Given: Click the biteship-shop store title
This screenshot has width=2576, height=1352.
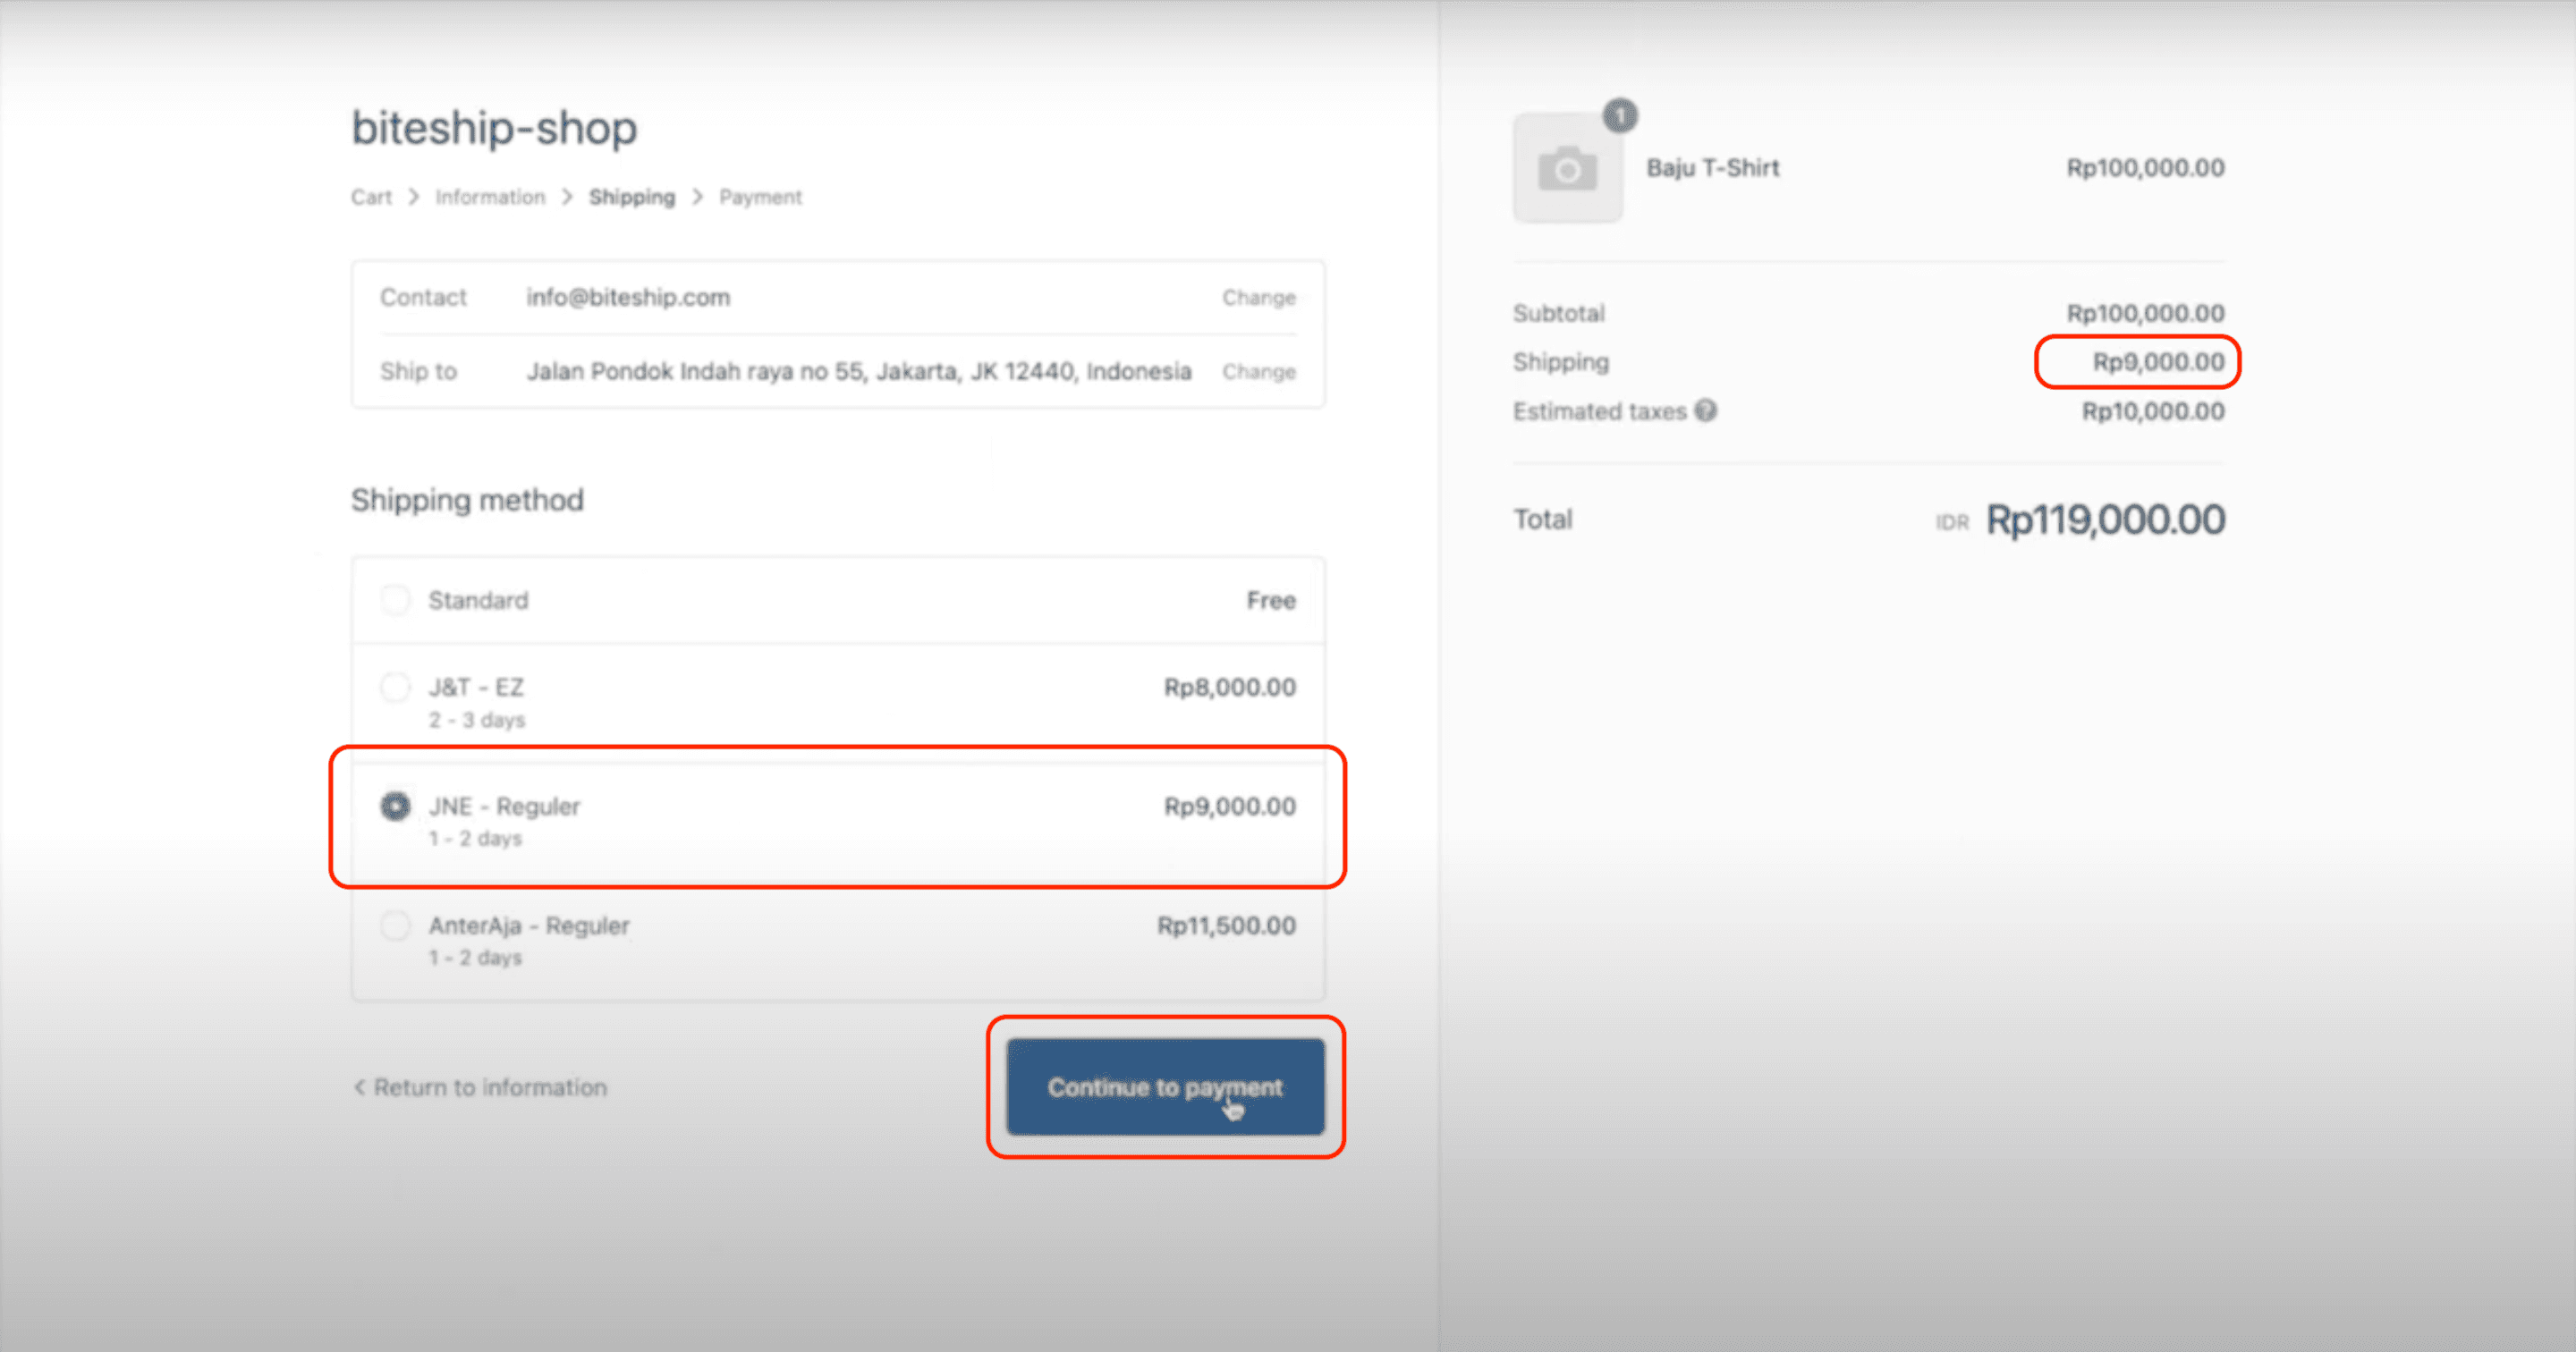Looking at the screenshot, I should click(494, 128).
